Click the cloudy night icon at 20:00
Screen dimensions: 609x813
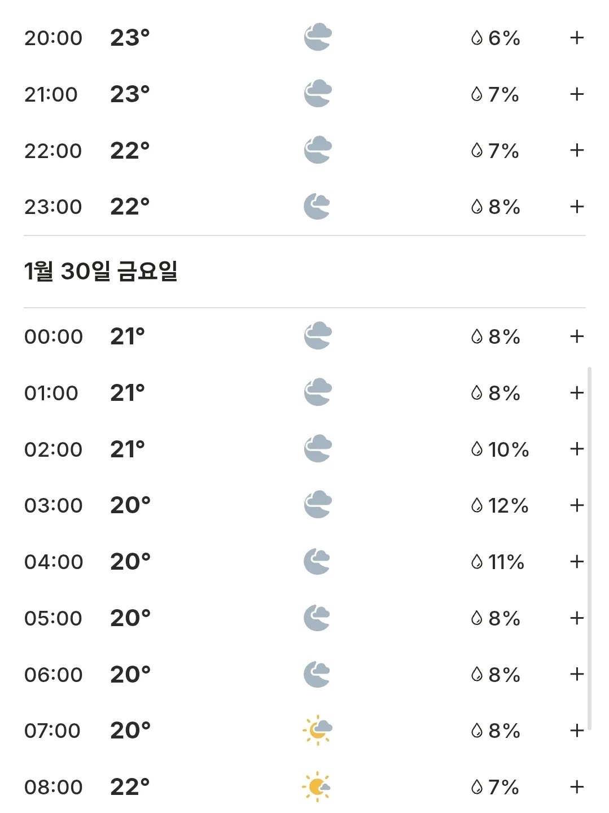[318, 37]
